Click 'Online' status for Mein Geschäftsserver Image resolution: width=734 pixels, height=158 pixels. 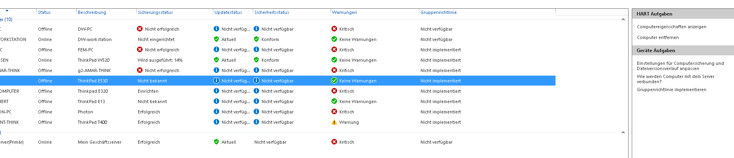pyautogui.click(x=45, y=142)
